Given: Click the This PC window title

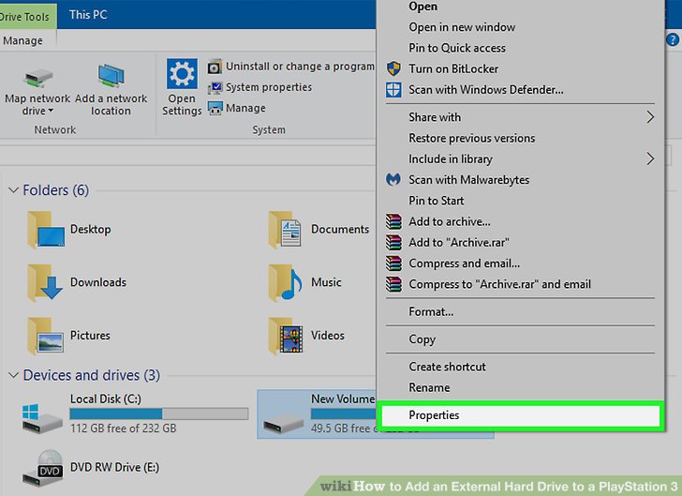Looking at the screenshot, I should [x=88, y=14].
